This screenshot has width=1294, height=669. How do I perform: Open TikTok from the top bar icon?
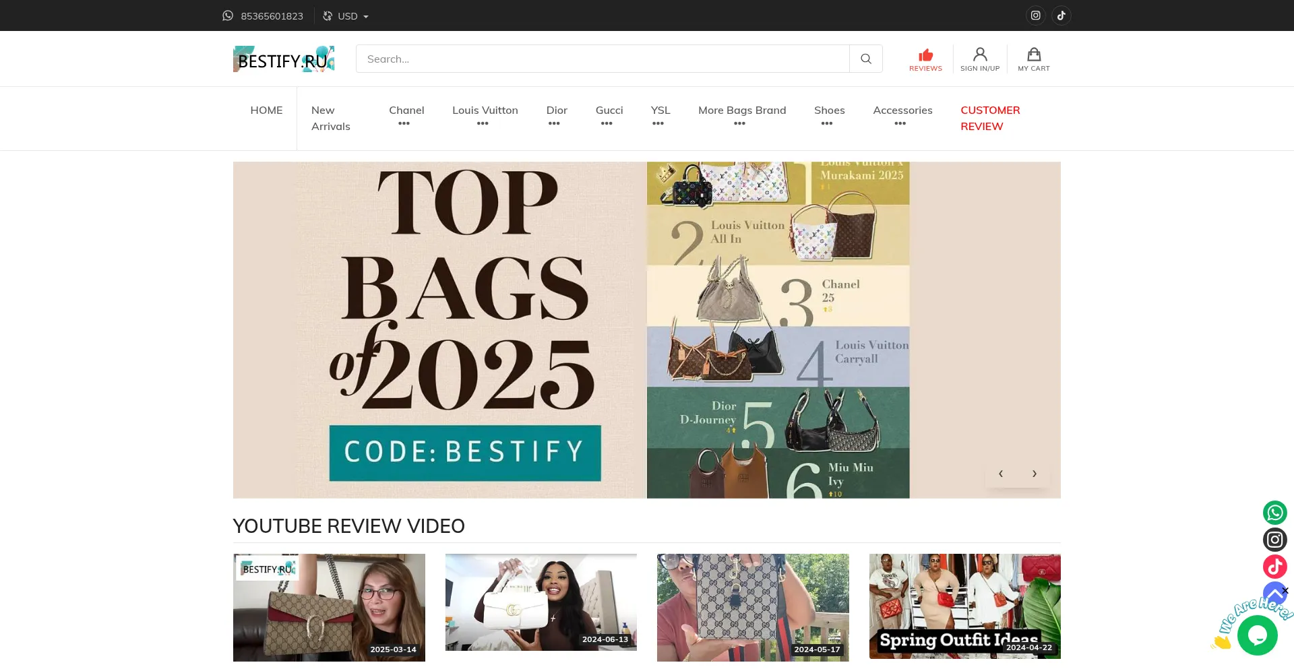(1061, 15)
